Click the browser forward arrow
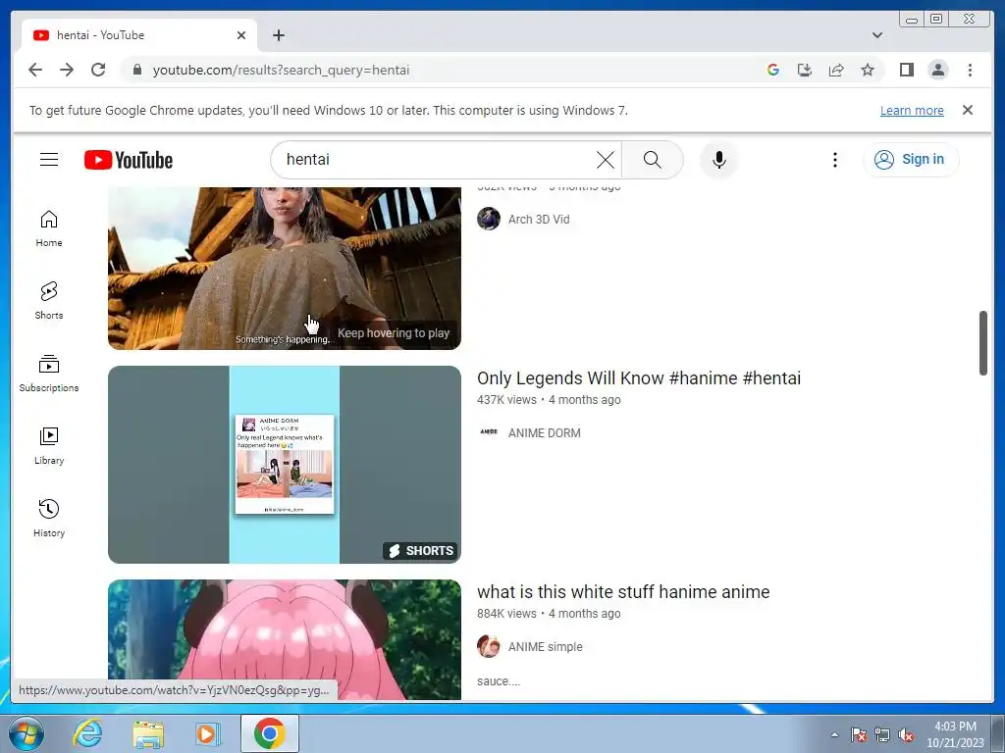Viewport: 1005px width, 753px height. [67, 70]
